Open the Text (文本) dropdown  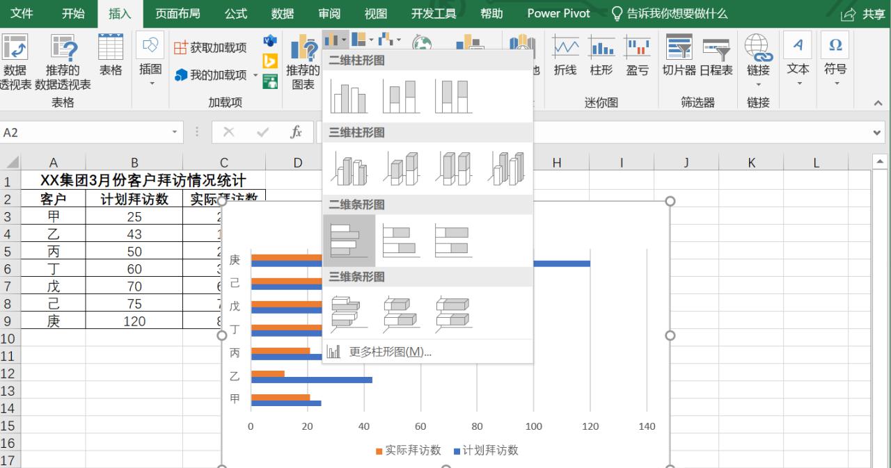[x=798, y=60]
